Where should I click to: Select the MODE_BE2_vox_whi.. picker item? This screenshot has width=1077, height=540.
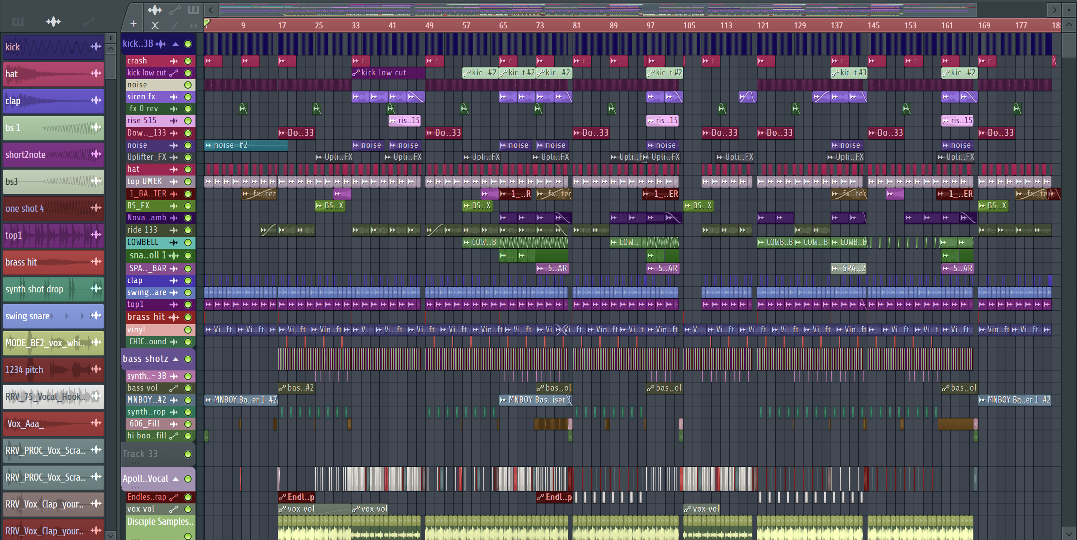coord(53,343)
